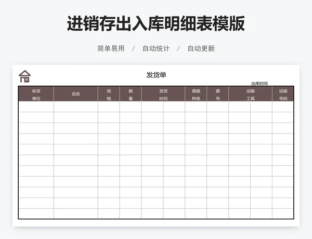Click the 自动更新 subtitle text
The height and width of the screenshot is (239, 312).
click(201, 48)
